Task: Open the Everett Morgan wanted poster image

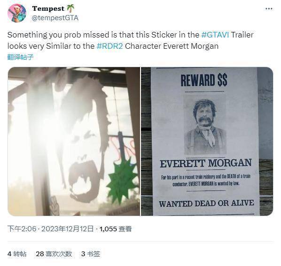Action: pos(207,141)
